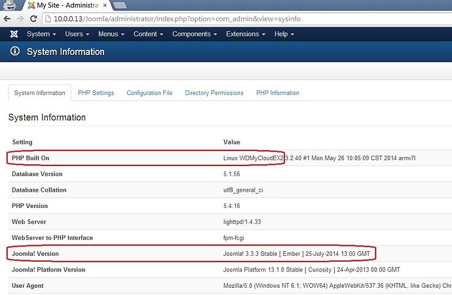Screen dimensions: 452x295
Task: Click the fpm-fcgi value
Action: (233, 238)
